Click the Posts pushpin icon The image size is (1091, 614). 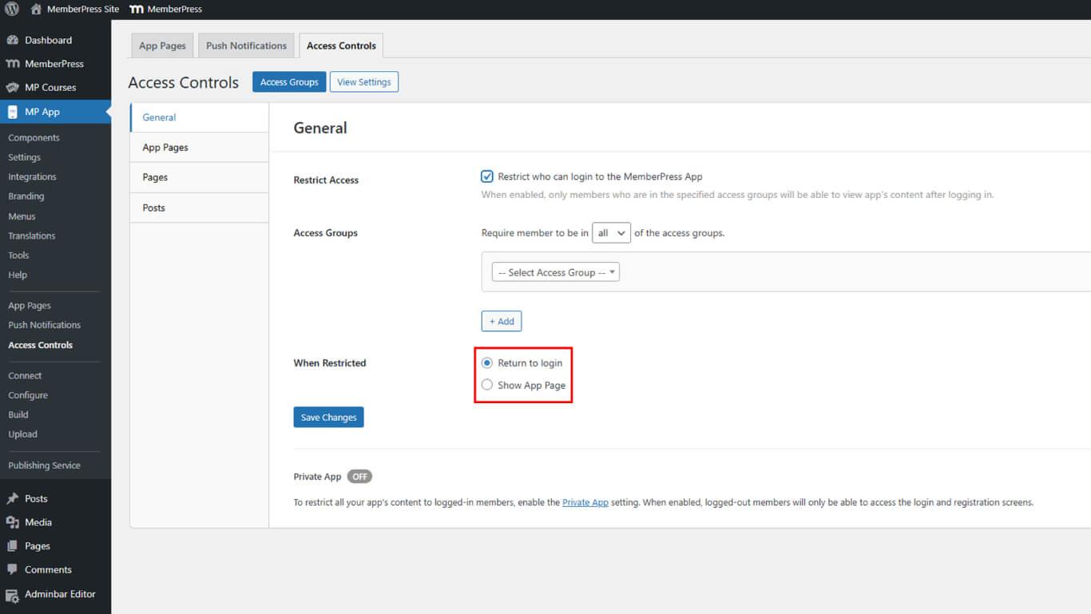pyautogui.click(x=12, y=499)
